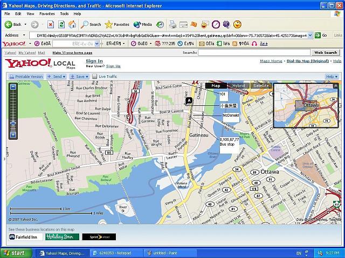Click the A location marker on map
Screen dimensions: 345x258
[188, 101]
